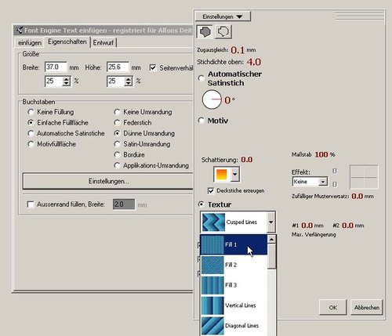Switch to the einfügen tab

pos(30,42)
